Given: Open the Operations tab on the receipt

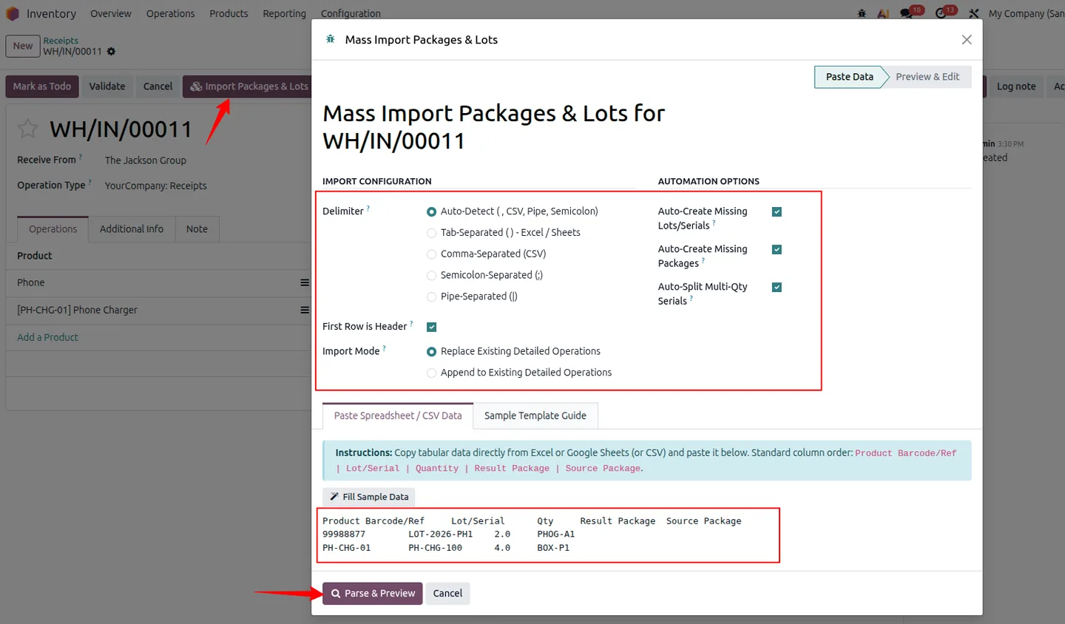Looking at the screenshot, I should [x=53, y=229].
